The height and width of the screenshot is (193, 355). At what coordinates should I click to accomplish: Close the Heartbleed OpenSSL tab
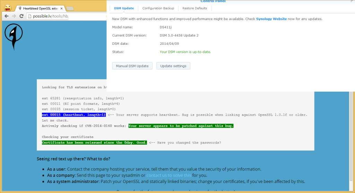tap(62, 8)
